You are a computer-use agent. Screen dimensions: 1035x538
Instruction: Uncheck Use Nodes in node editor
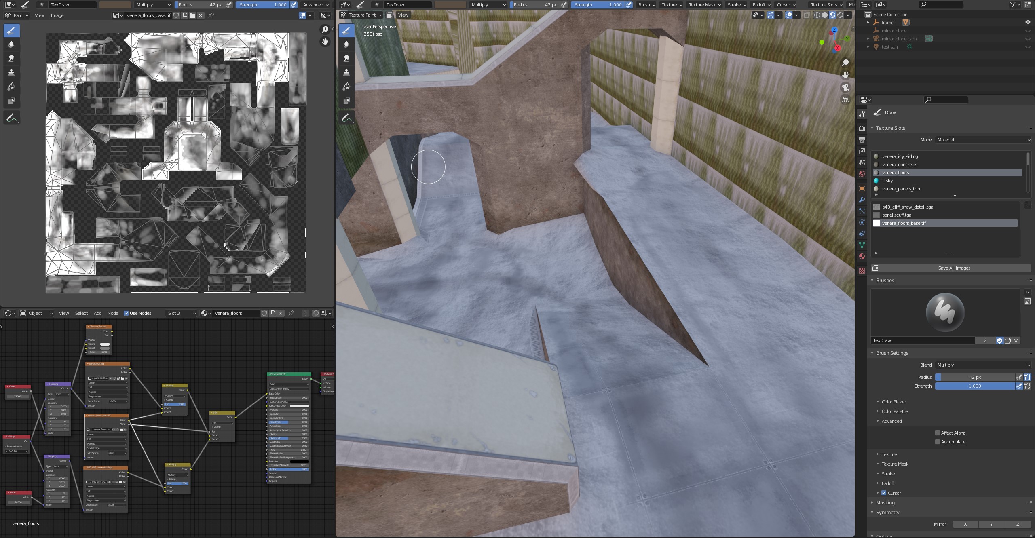point(126,313)
